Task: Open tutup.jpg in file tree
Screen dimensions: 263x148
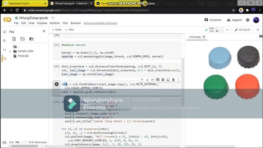Action: click(23, 56)
